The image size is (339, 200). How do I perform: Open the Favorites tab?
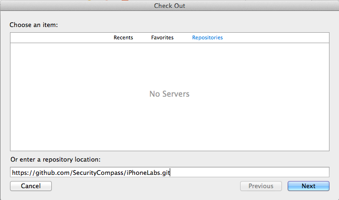162,38
